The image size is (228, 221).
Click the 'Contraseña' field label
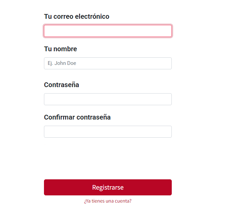[x=62, y=85]
